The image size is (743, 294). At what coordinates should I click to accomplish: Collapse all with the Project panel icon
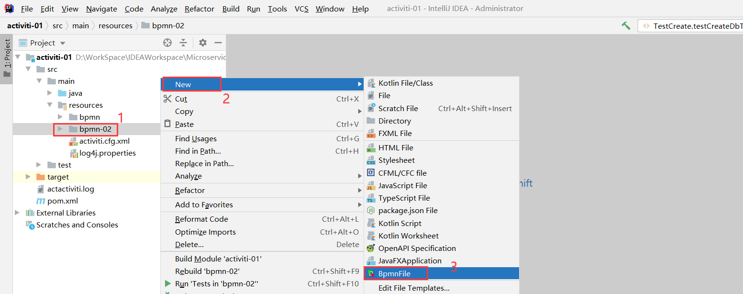[183, 43]
